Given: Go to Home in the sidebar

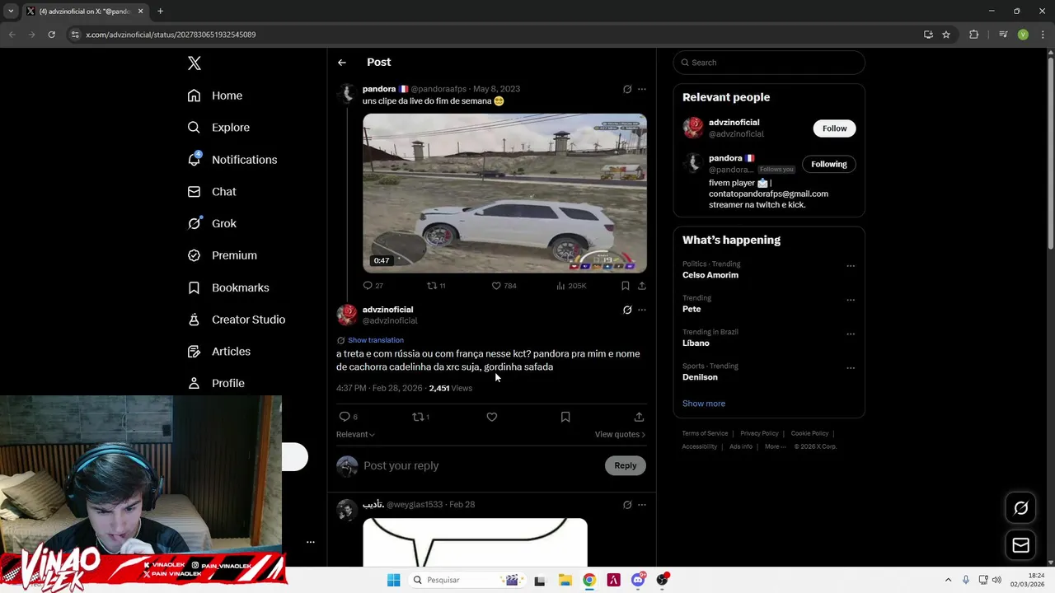Looking at the screenshot, I should 215,96.
